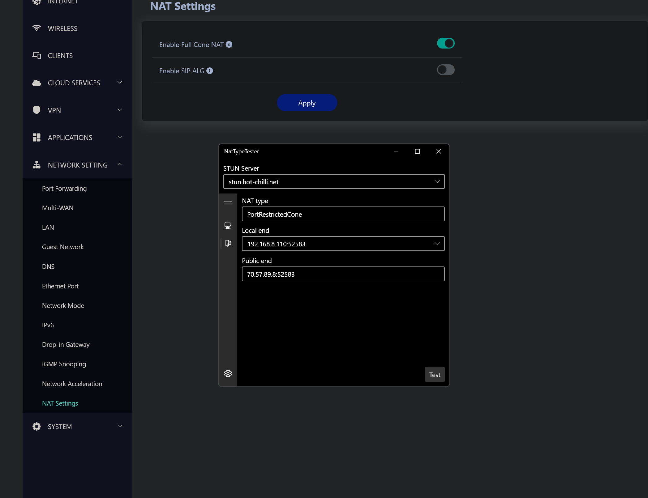This screenshot has height=498, width=648.
Task: Click the Cloud Services cloud icon
Action: coord(36,83)
